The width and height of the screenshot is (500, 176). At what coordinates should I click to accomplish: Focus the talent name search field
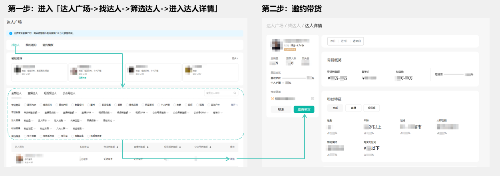221,93
